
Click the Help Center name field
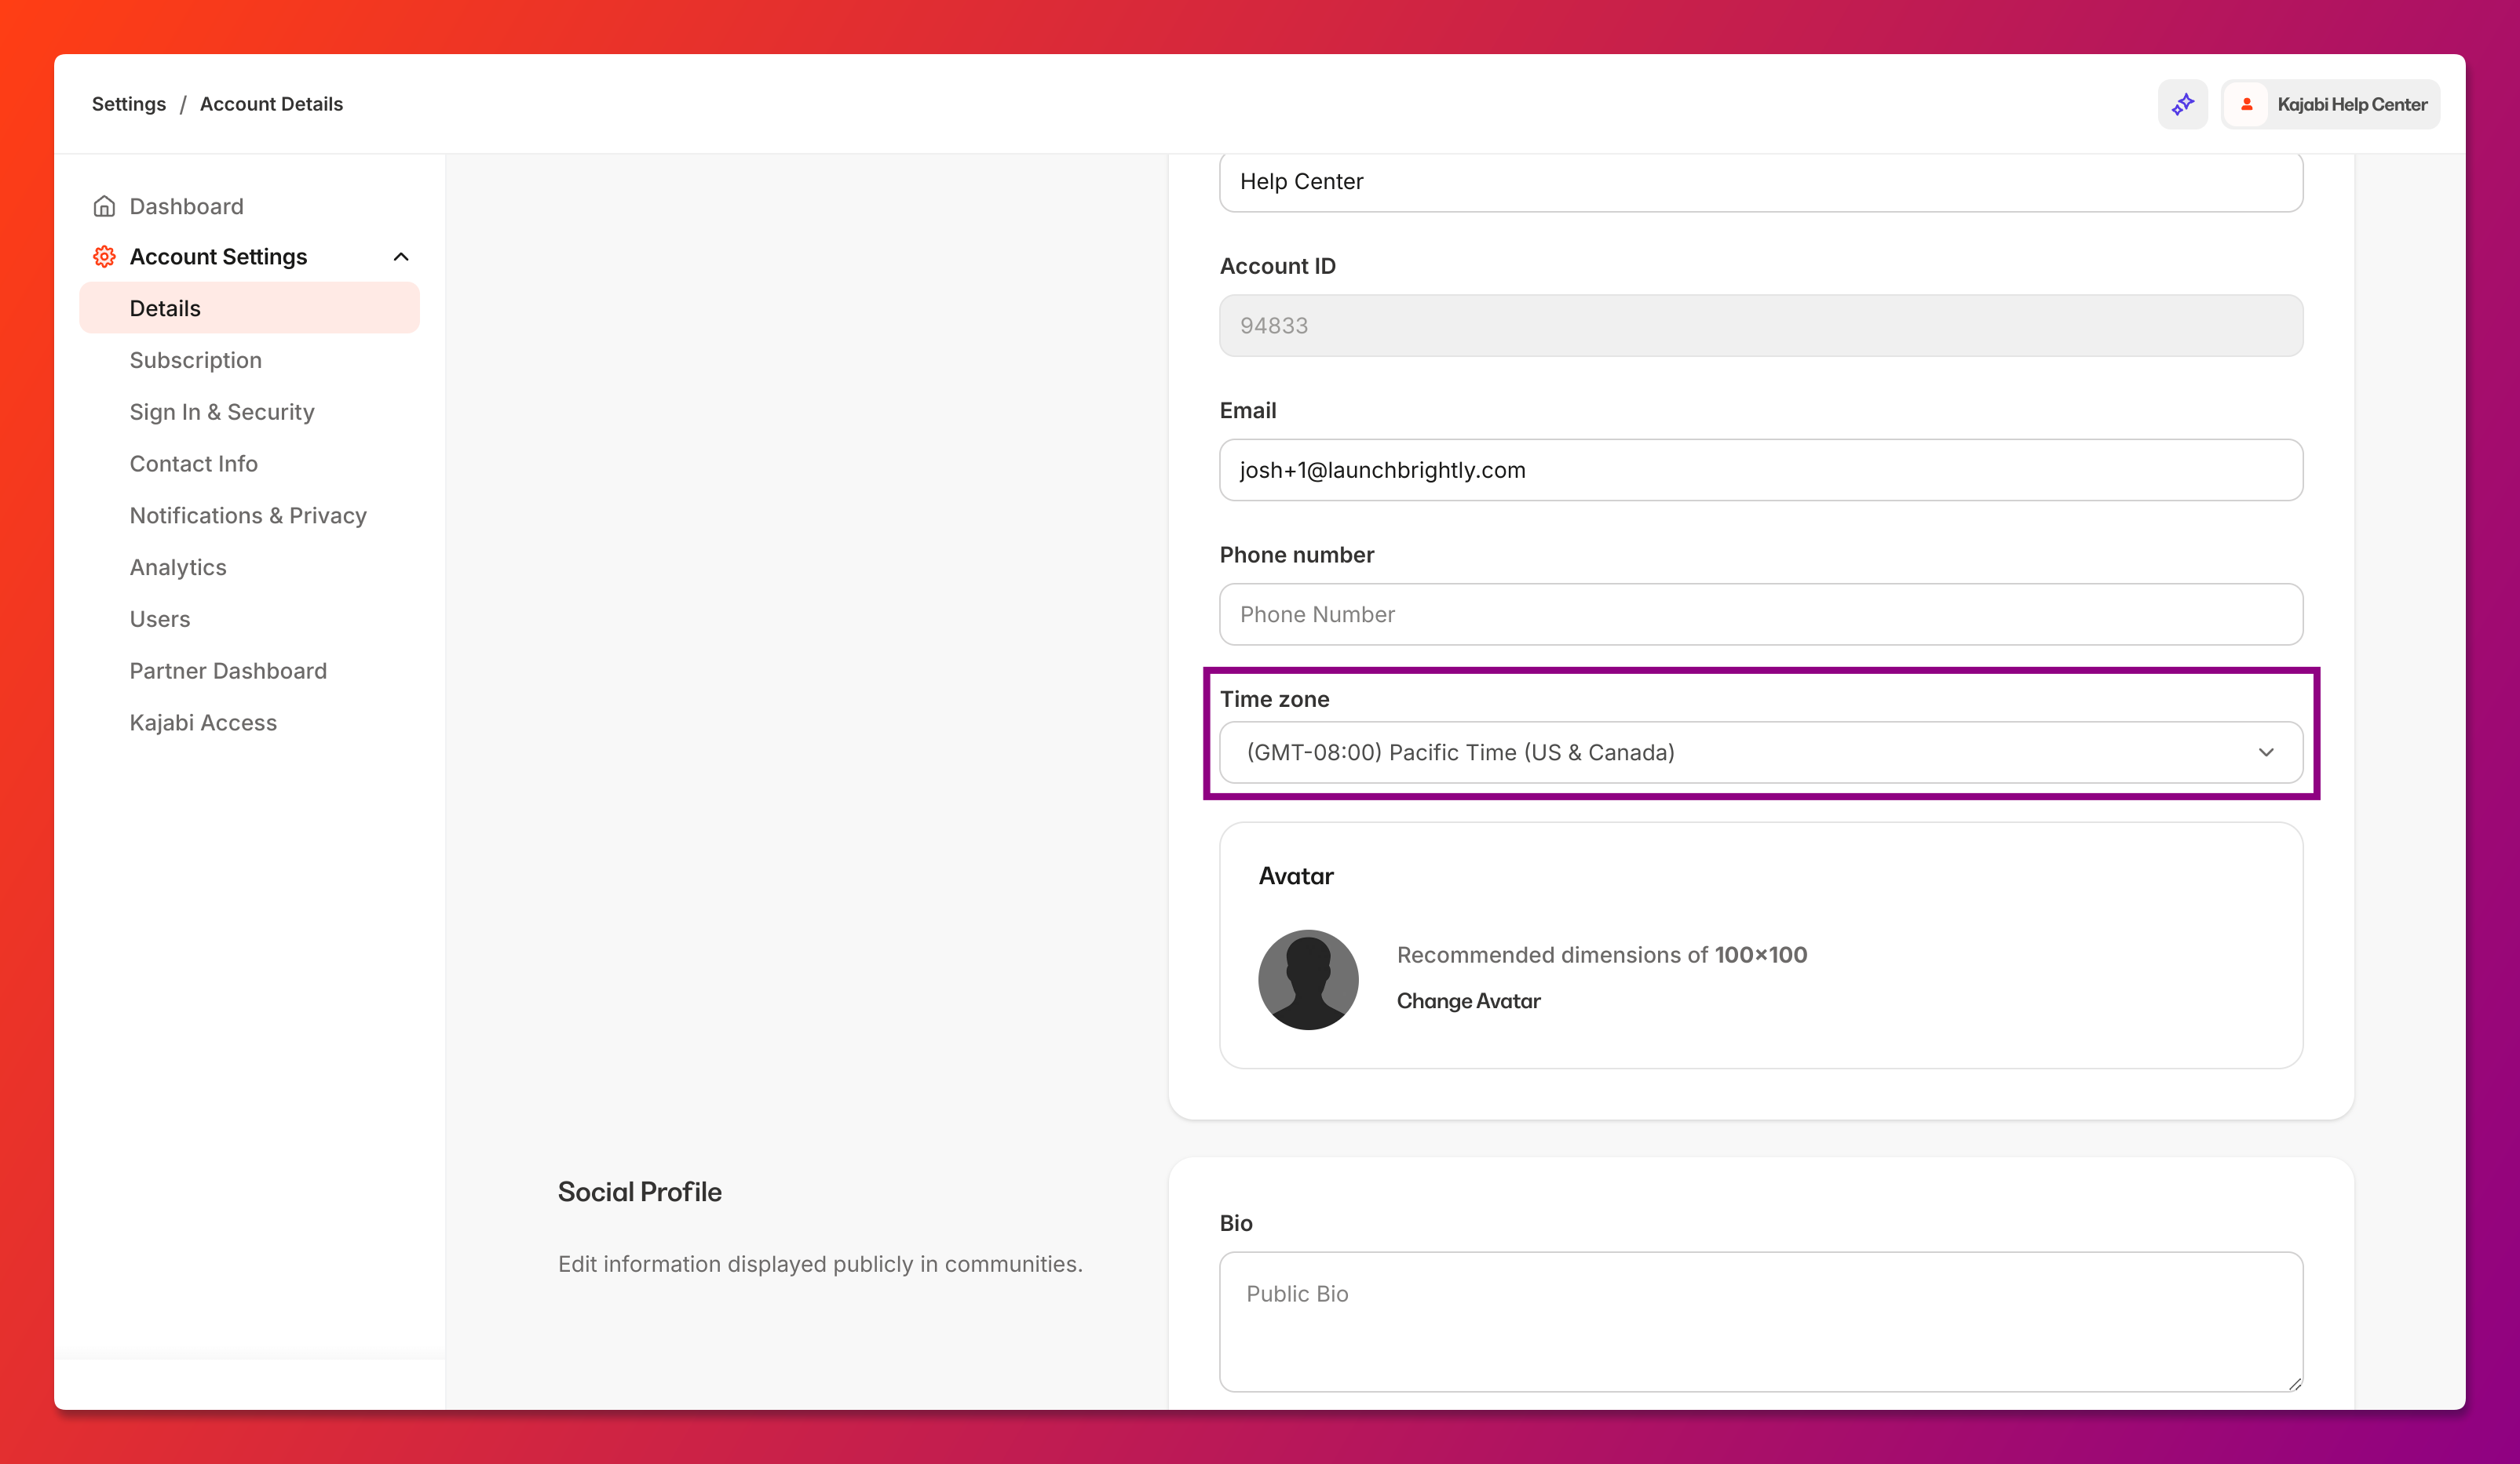click(x=1761, y=182)
